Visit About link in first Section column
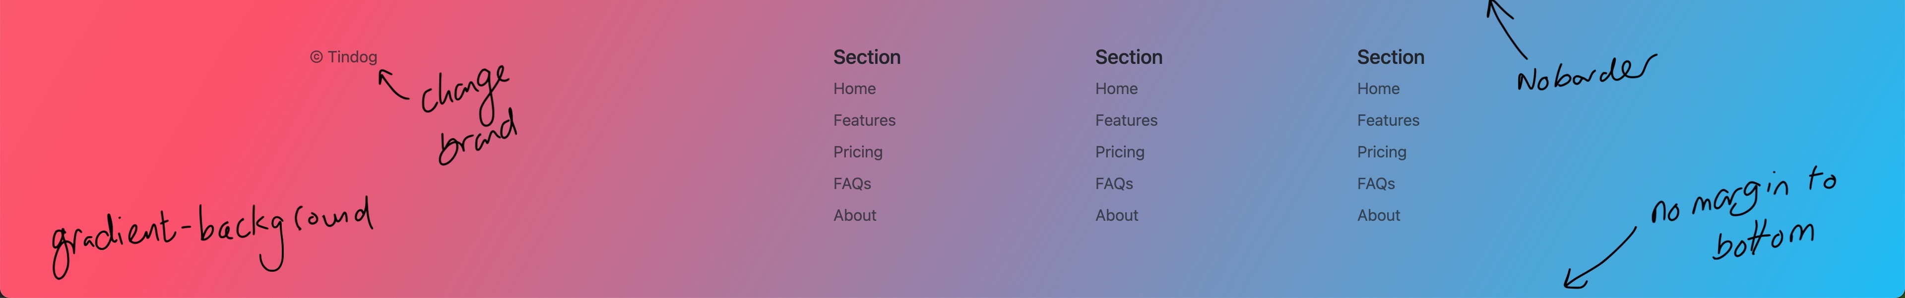 (x=855, y=215)
